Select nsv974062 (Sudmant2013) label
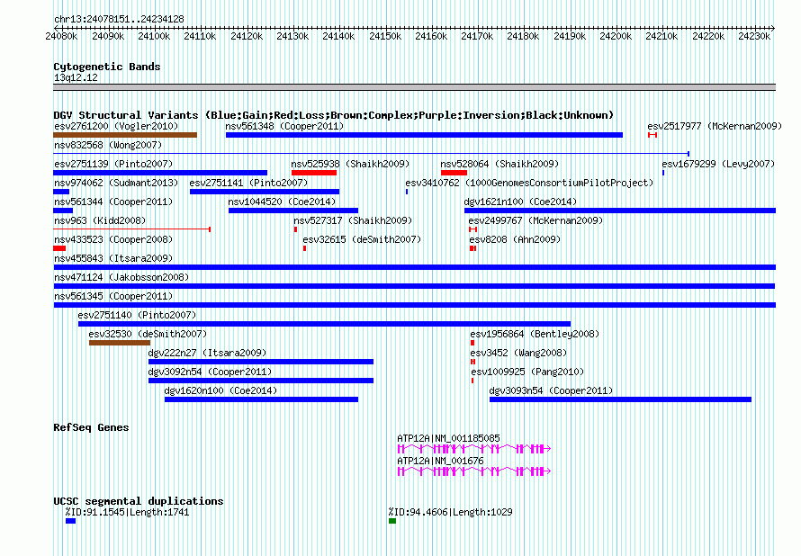801x556 pixels. point(116,183)
